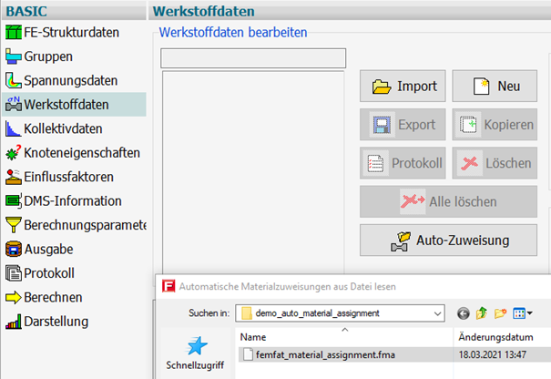The width and height of the screenshot is (551, 379).
Task: Click the Neu button
Action: coord(495,87)
